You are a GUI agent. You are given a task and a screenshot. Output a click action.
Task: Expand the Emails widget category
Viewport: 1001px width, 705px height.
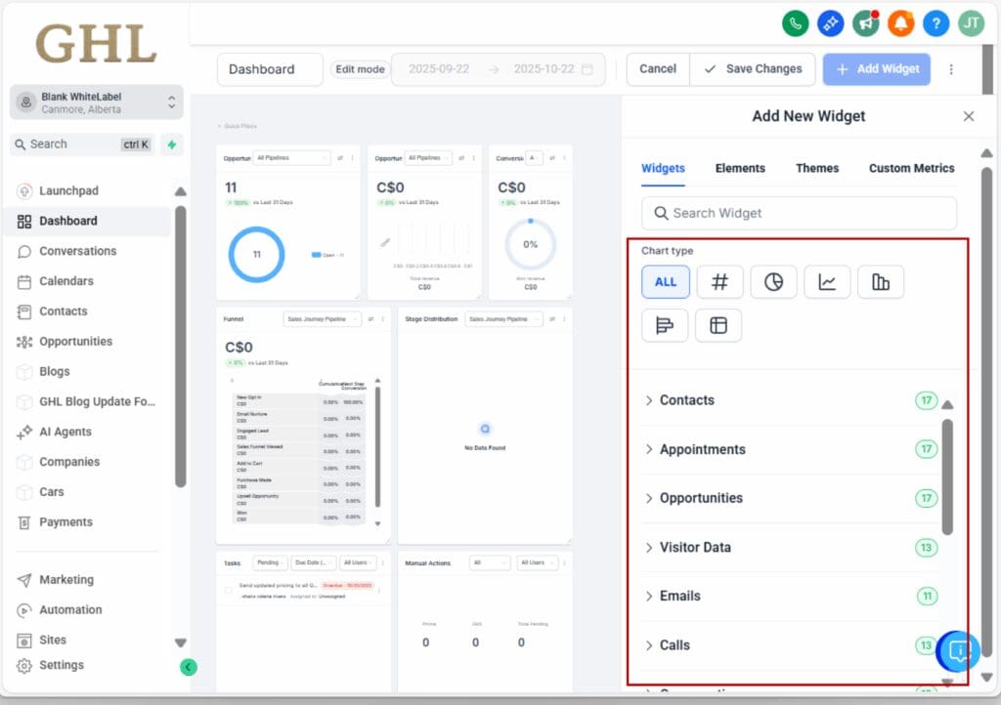(680, 596)
